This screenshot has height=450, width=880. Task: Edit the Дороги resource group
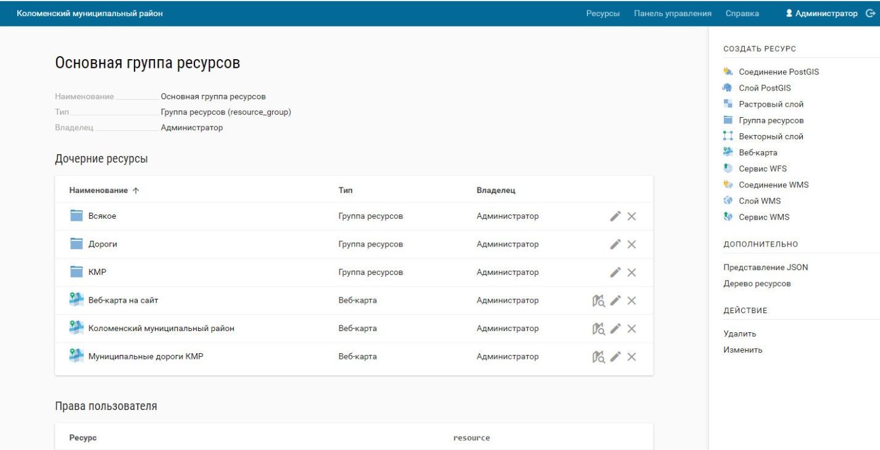(x=615, y=244)
